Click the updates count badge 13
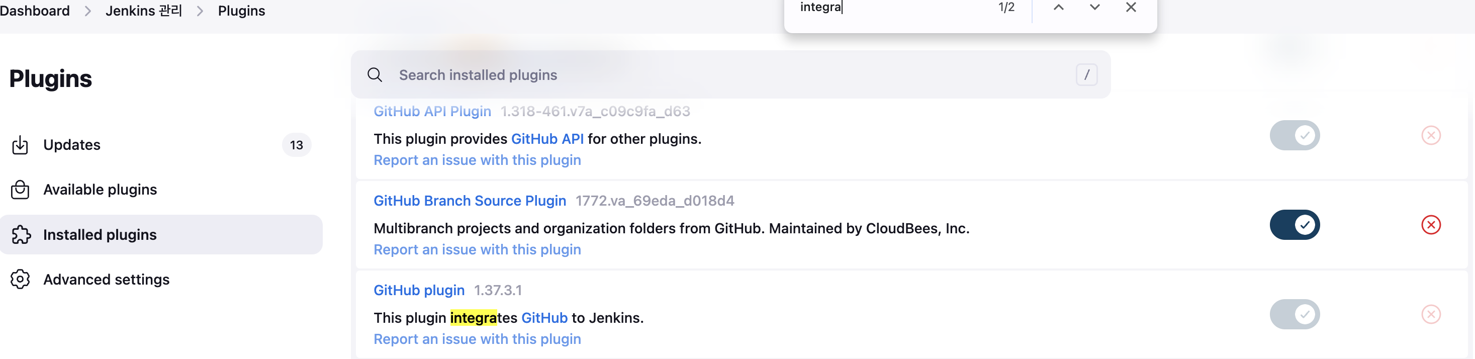This screenshot has width=1475, height=359. click(x=296, y=145)
